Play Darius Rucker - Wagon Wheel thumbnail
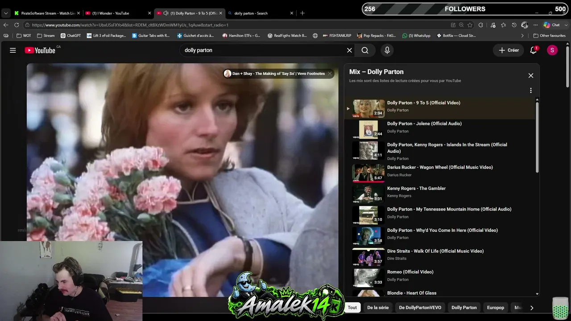This screenshot has height=321, width=571. pos(368,173)
